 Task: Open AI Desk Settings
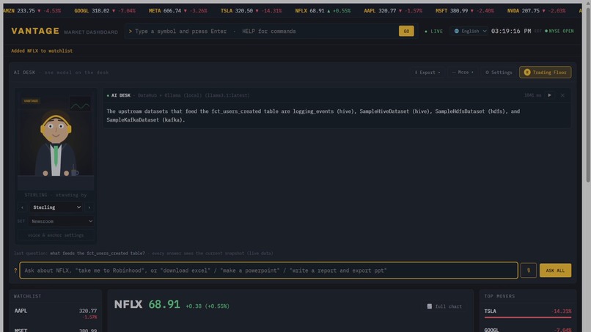[x=499, y=73]
